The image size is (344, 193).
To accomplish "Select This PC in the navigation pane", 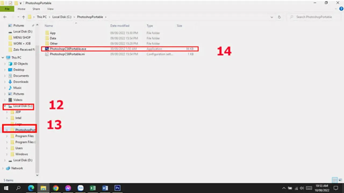I will [16, 58].
